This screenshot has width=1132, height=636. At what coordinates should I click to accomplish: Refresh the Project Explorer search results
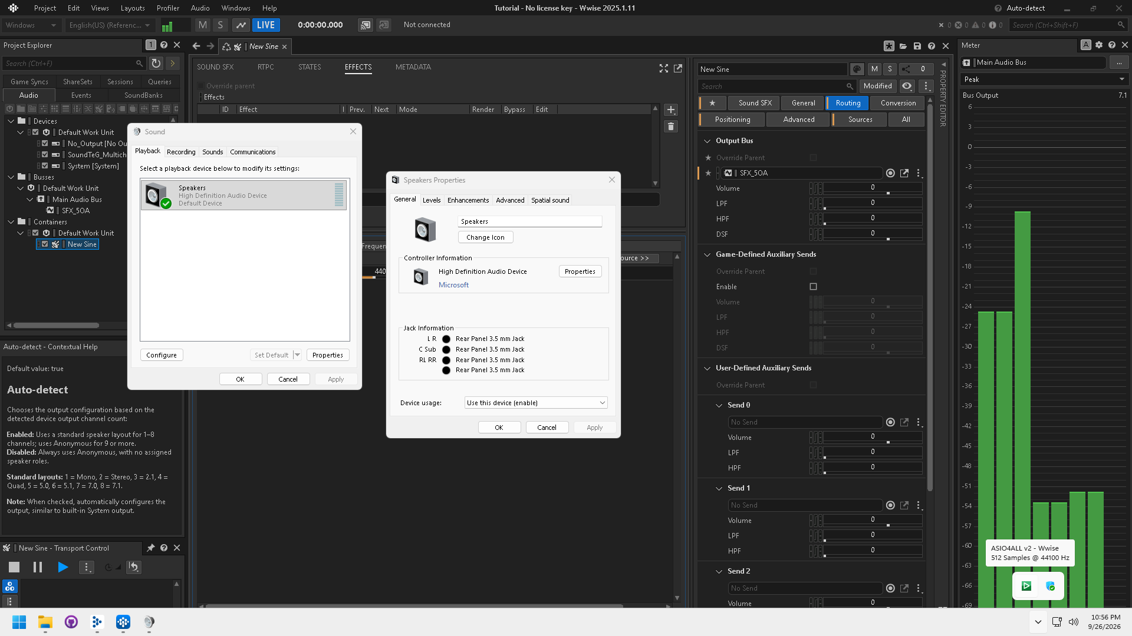pyautogui.click(x=156, y=63)
